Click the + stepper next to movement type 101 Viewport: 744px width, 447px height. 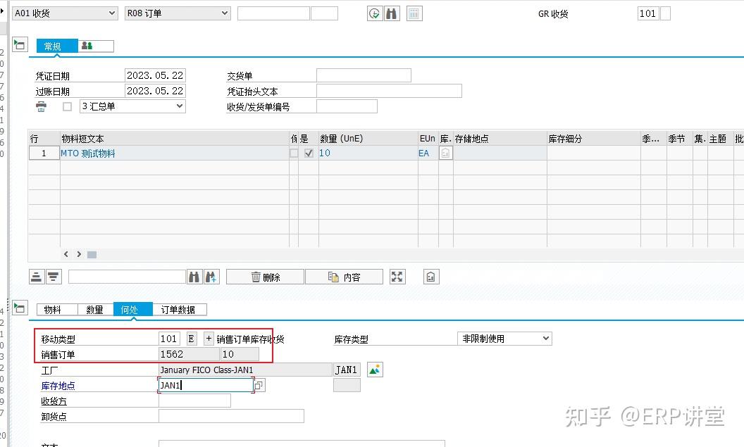coord(207,338)
